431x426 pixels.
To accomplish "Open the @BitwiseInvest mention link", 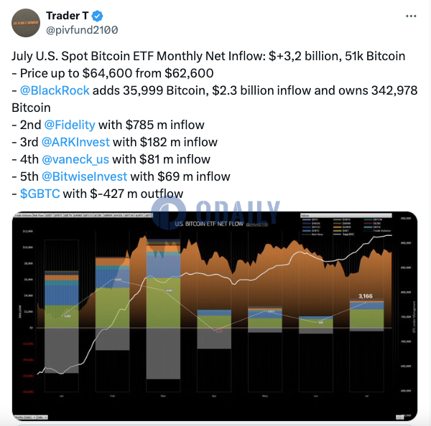I will point(84,176).
